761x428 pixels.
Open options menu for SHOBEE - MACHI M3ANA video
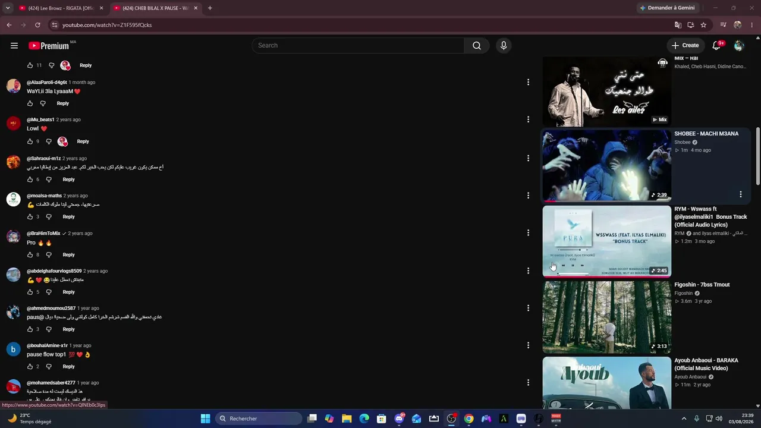(x=741, y=194)
